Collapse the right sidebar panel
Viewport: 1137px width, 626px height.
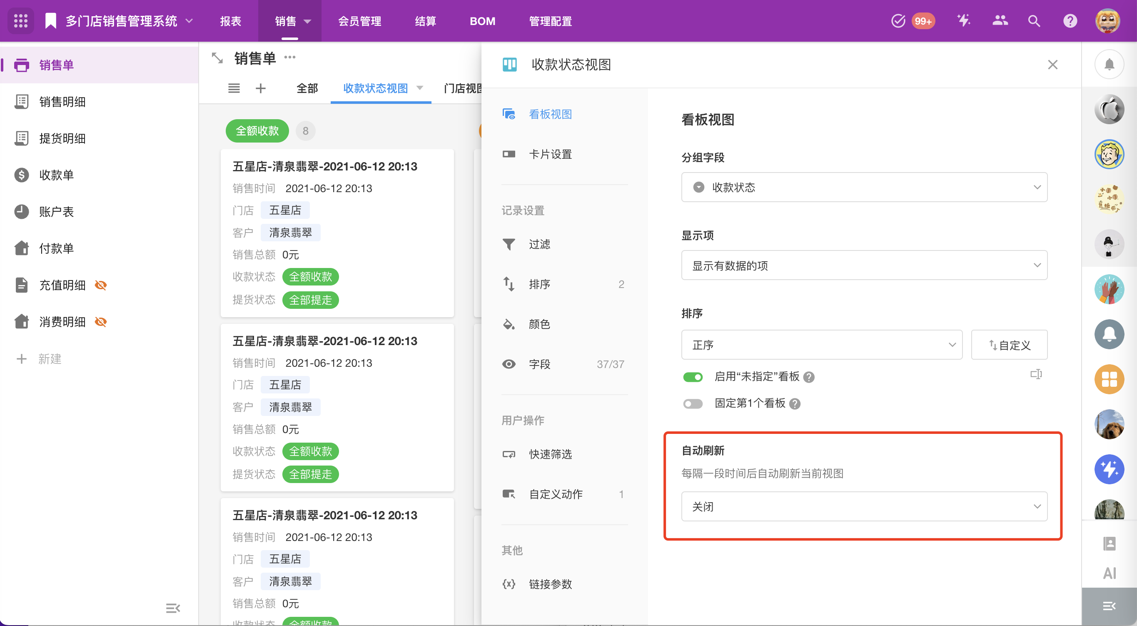1109,606
